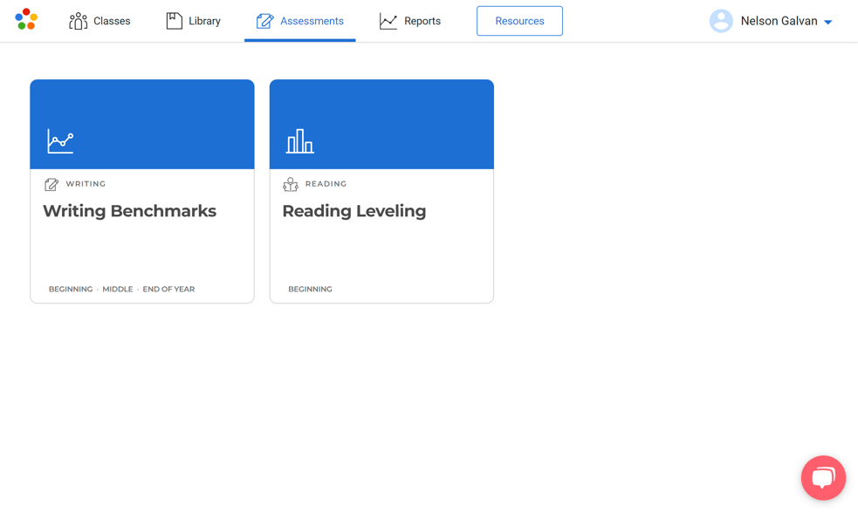Switch to the Reports tab
Screen dimensions: 858x512
(410, 19)
